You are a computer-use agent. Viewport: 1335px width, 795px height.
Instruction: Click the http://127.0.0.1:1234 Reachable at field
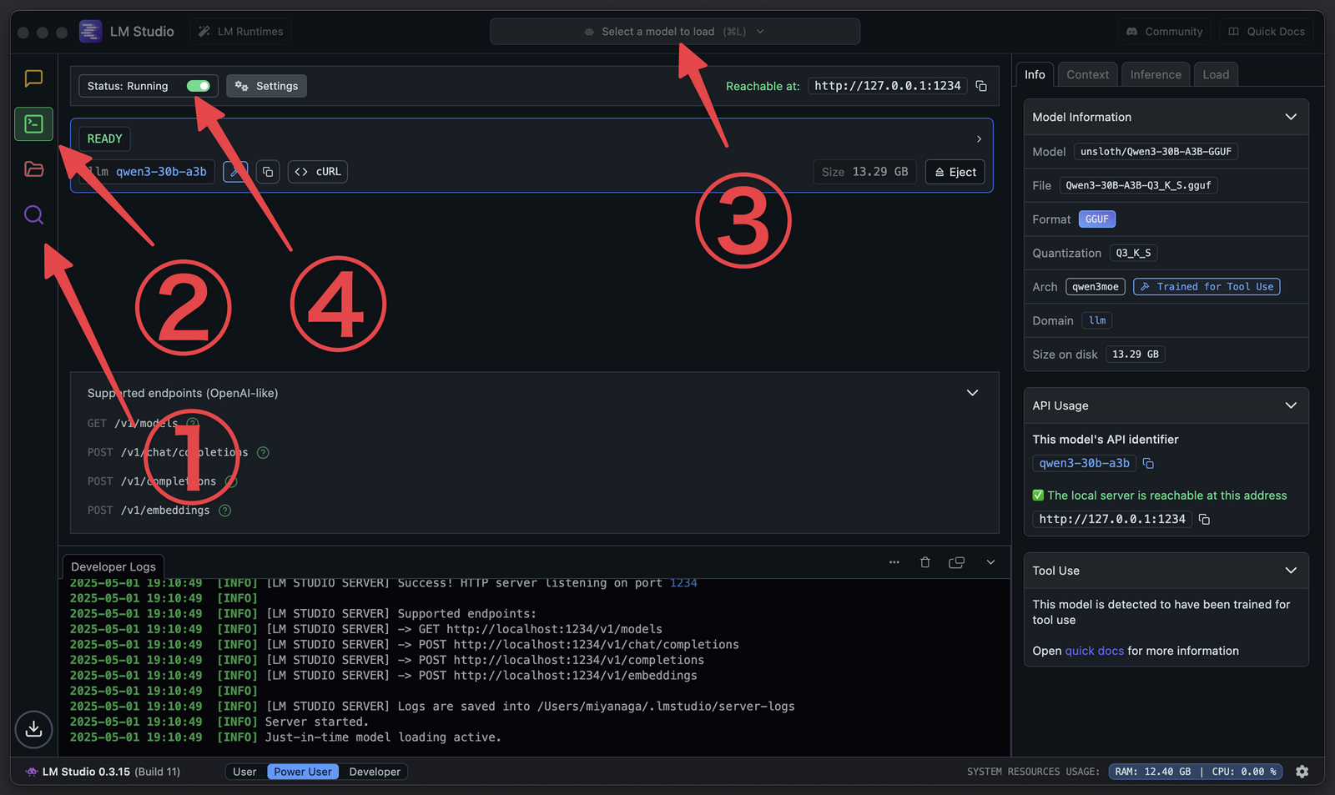tap(888, 86)
